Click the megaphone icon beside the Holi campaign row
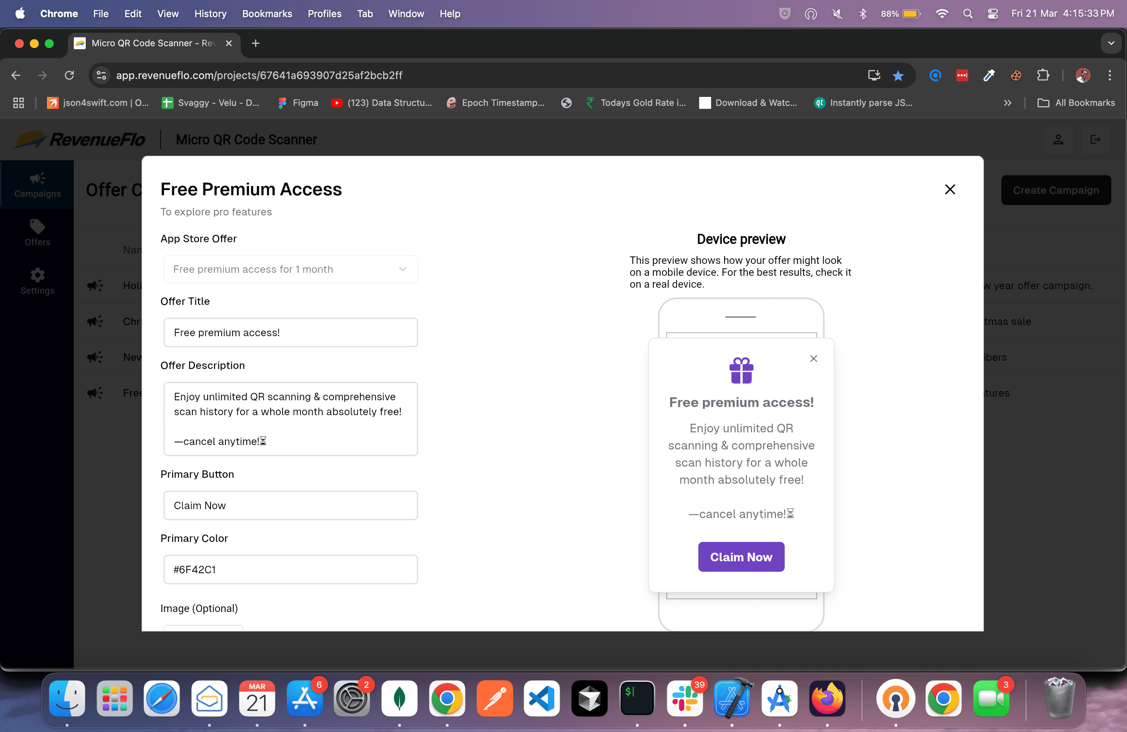Image resolution: width=1127 pixels, height=732 pixels. point(94,285)
